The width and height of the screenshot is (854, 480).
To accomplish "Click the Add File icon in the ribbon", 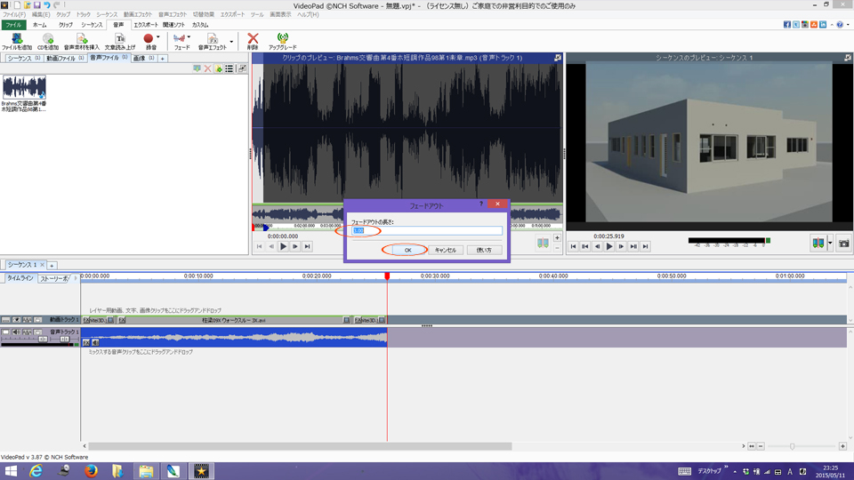I will coord(17,38).
